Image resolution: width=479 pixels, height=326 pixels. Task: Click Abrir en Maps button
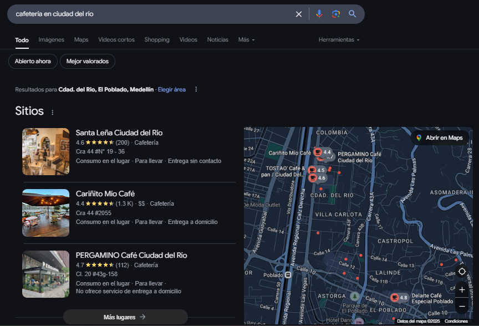point(439,137)
